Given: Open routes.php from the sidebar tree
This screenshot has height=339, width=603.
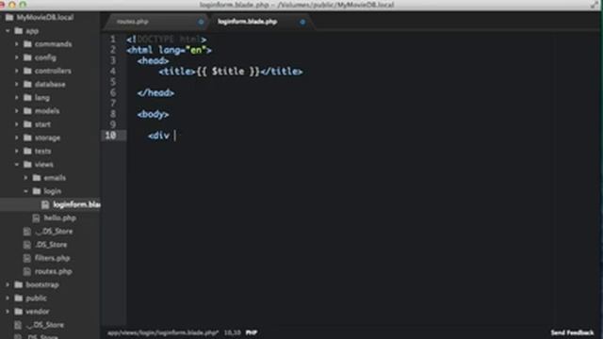Looking at the screenshot, I should click(54, 271).
